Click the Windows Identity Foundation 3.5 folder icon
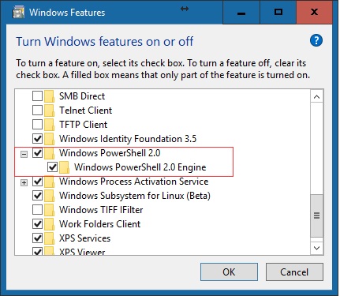This screenshot has height=296, width=340. click(x=49, y=139)
